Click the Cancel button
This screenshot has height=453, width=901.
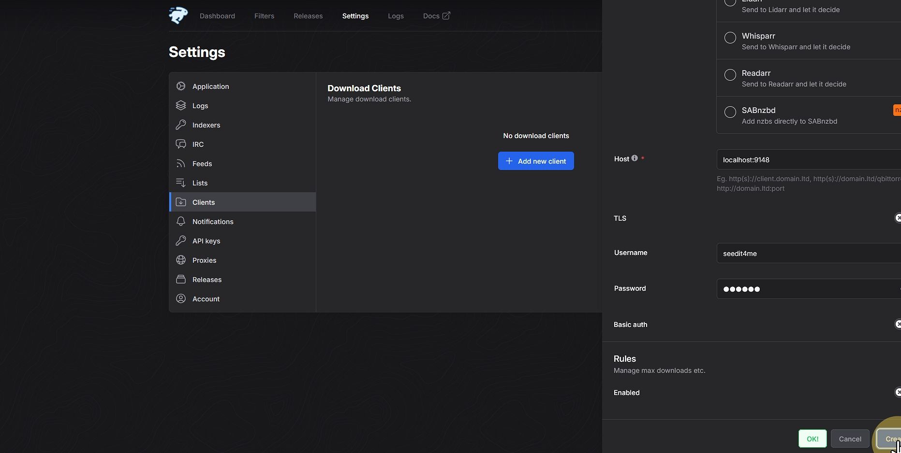click(850, 439)
